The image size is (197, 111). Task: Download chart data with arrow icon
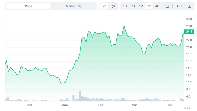190,6
